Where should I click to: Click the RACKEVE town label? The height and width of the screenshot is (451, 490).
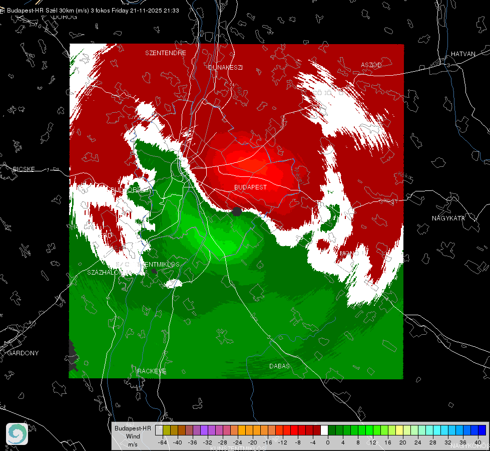[152, 371]
